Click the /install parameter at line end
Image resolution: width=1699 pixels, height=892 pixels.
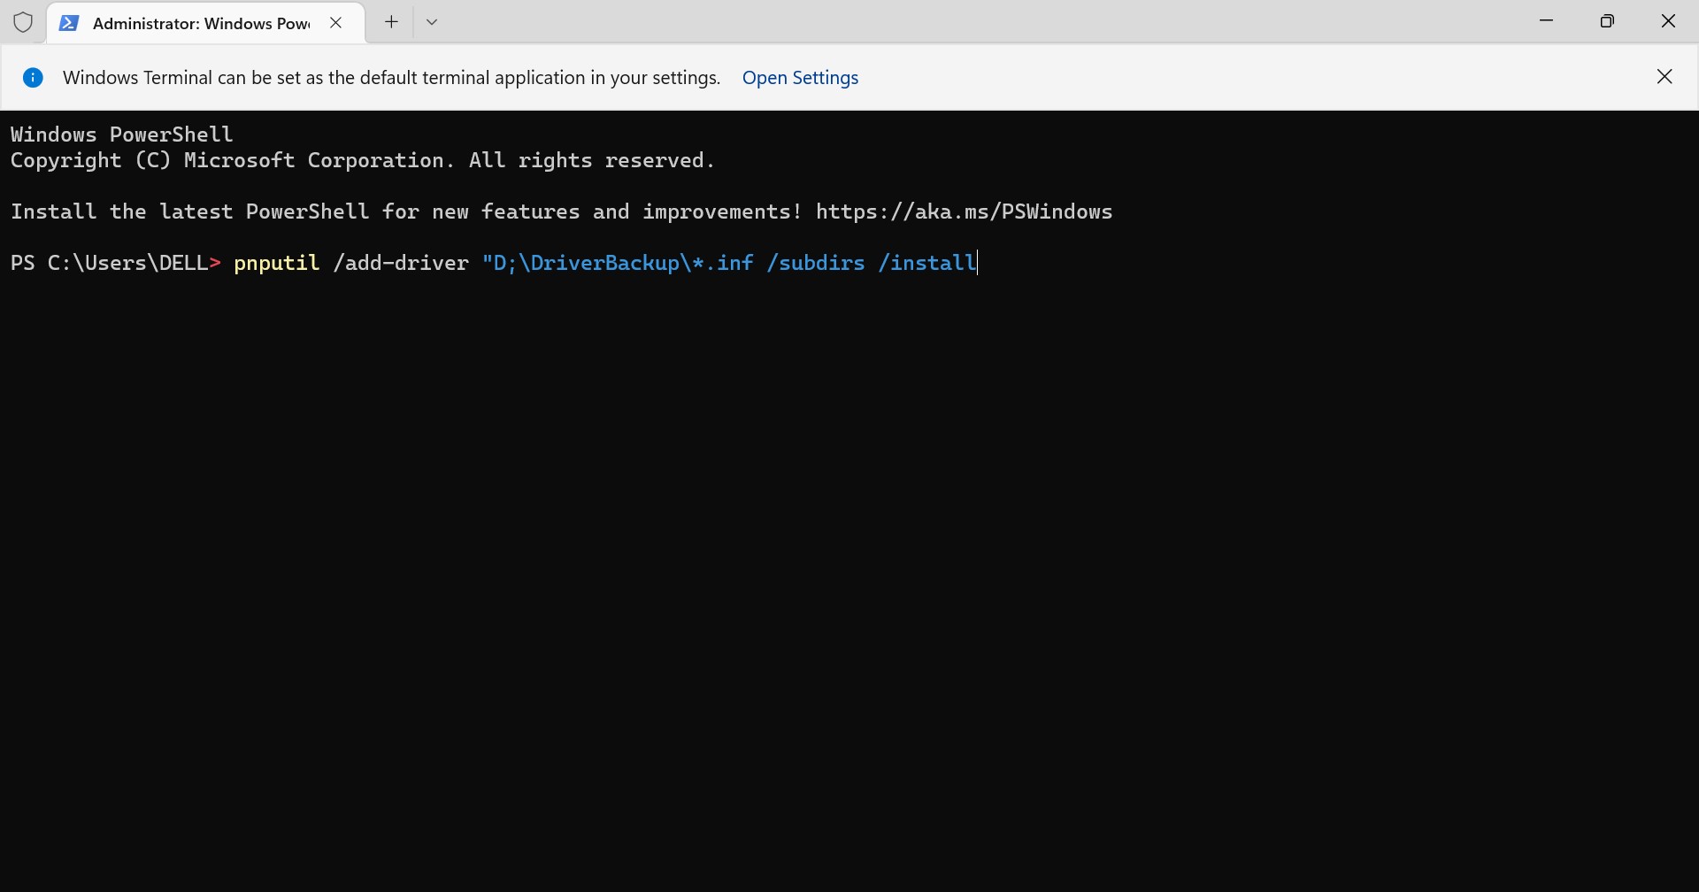point(927,264)
